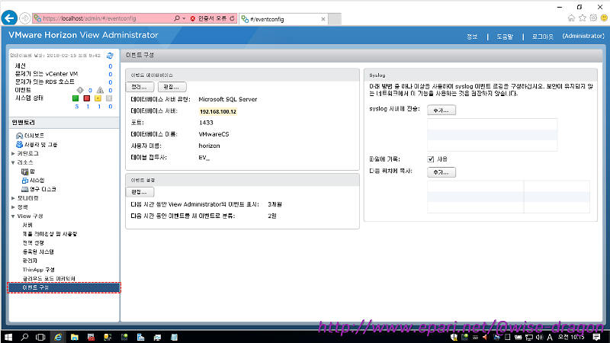Open Task View on the taskbar
This screenshot has height=343, width=610.
40,337
